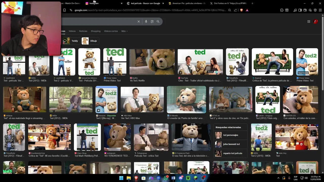The width and height of the screenshot is (324, 182).
Task: Open Microsoft Word on the taskbar
Action: (173, 178)
